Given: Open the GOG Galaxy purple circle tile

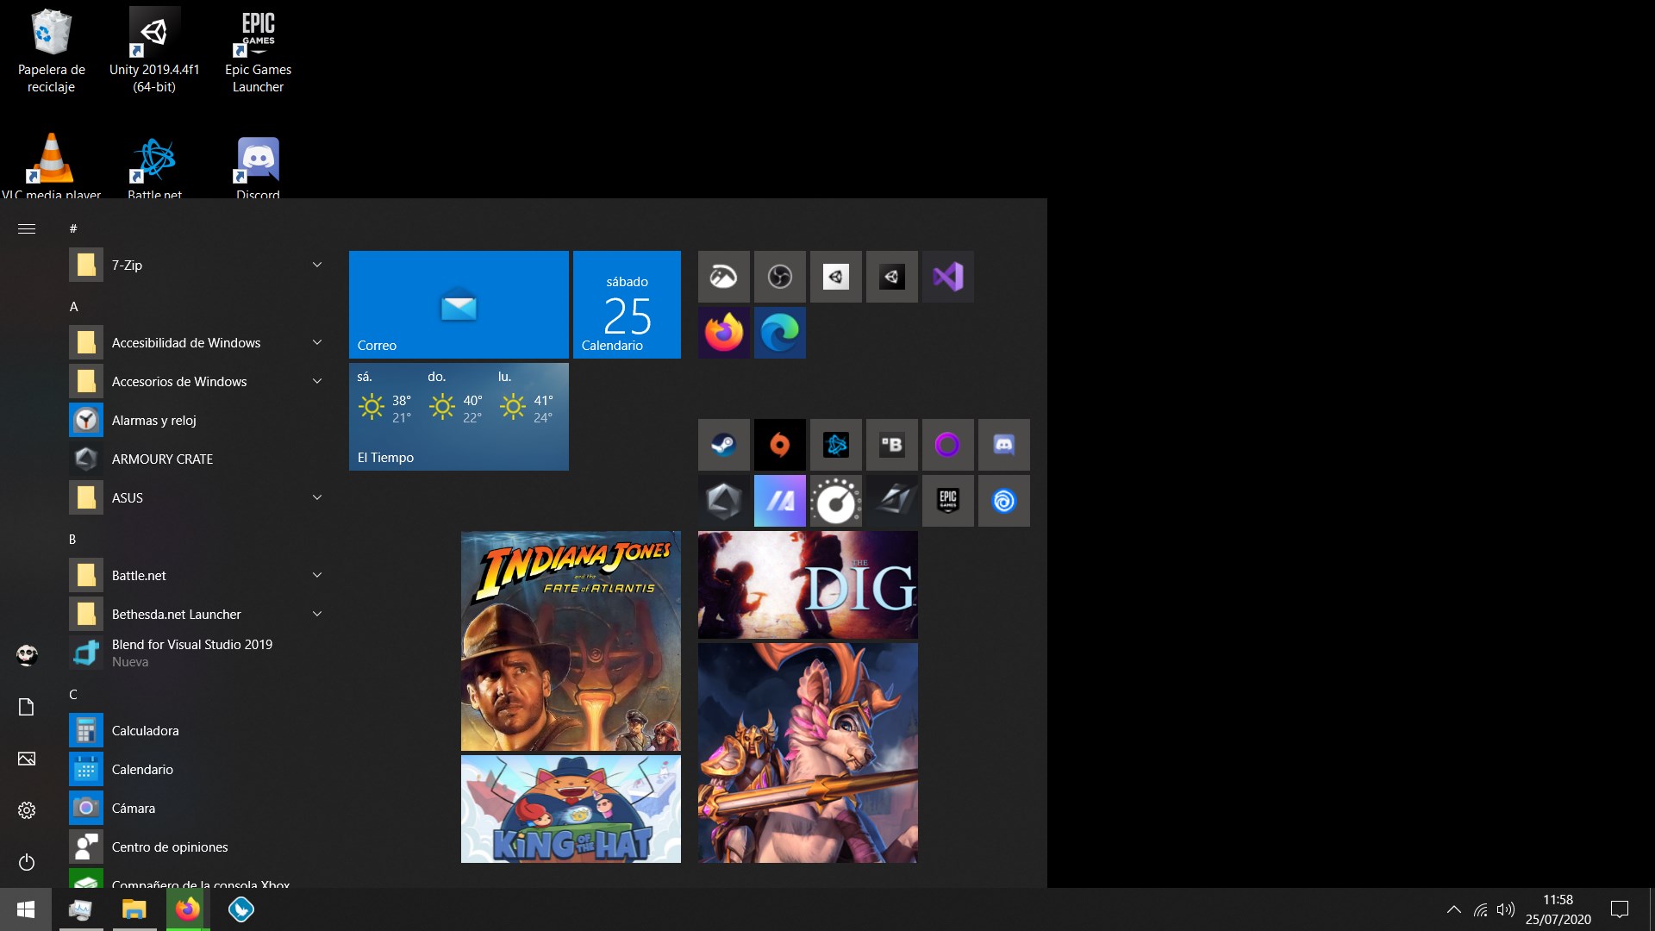Looking at the screenshot, I should coord(947,445).
